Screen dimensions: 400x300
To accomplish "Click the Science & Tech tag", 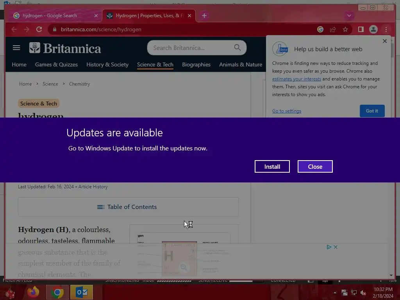I will click(x=39, y=104).
